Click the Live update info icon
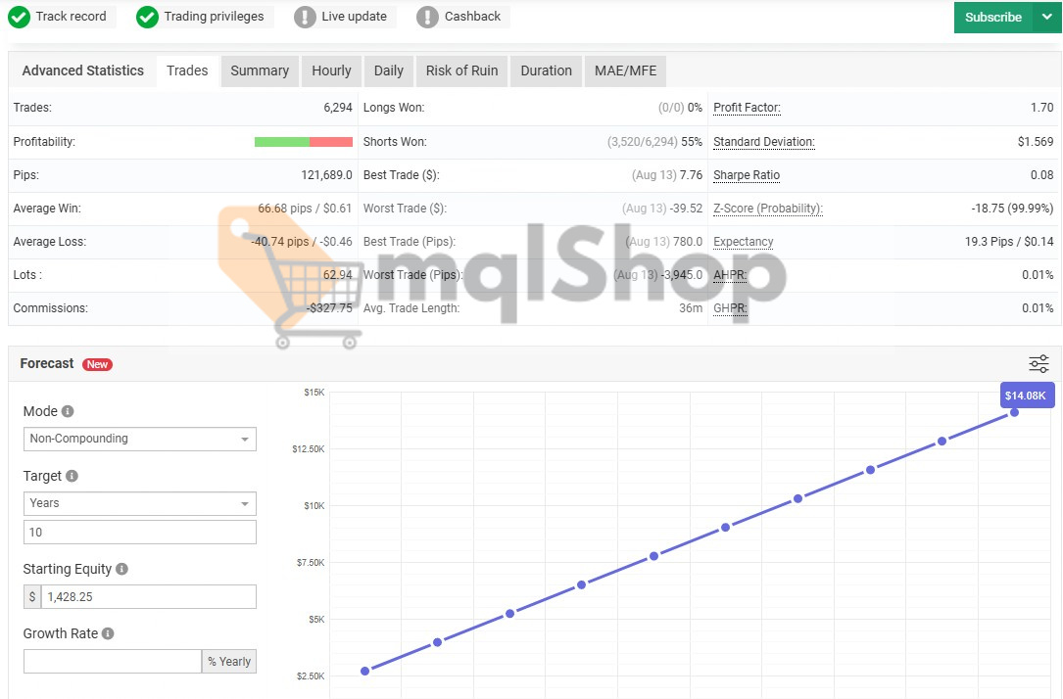The height and width of the screenshot is (699, 1063). tap(305, 16)
